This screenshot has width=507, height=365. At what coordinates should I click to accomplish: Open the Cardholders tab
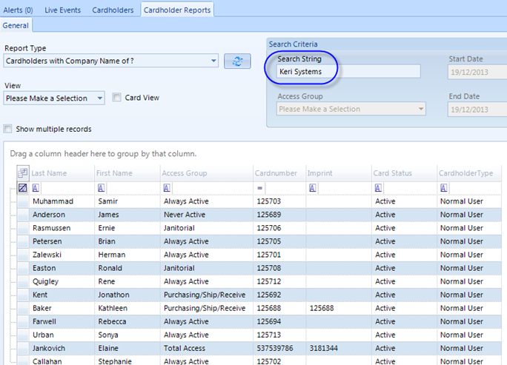click(113, 10)
